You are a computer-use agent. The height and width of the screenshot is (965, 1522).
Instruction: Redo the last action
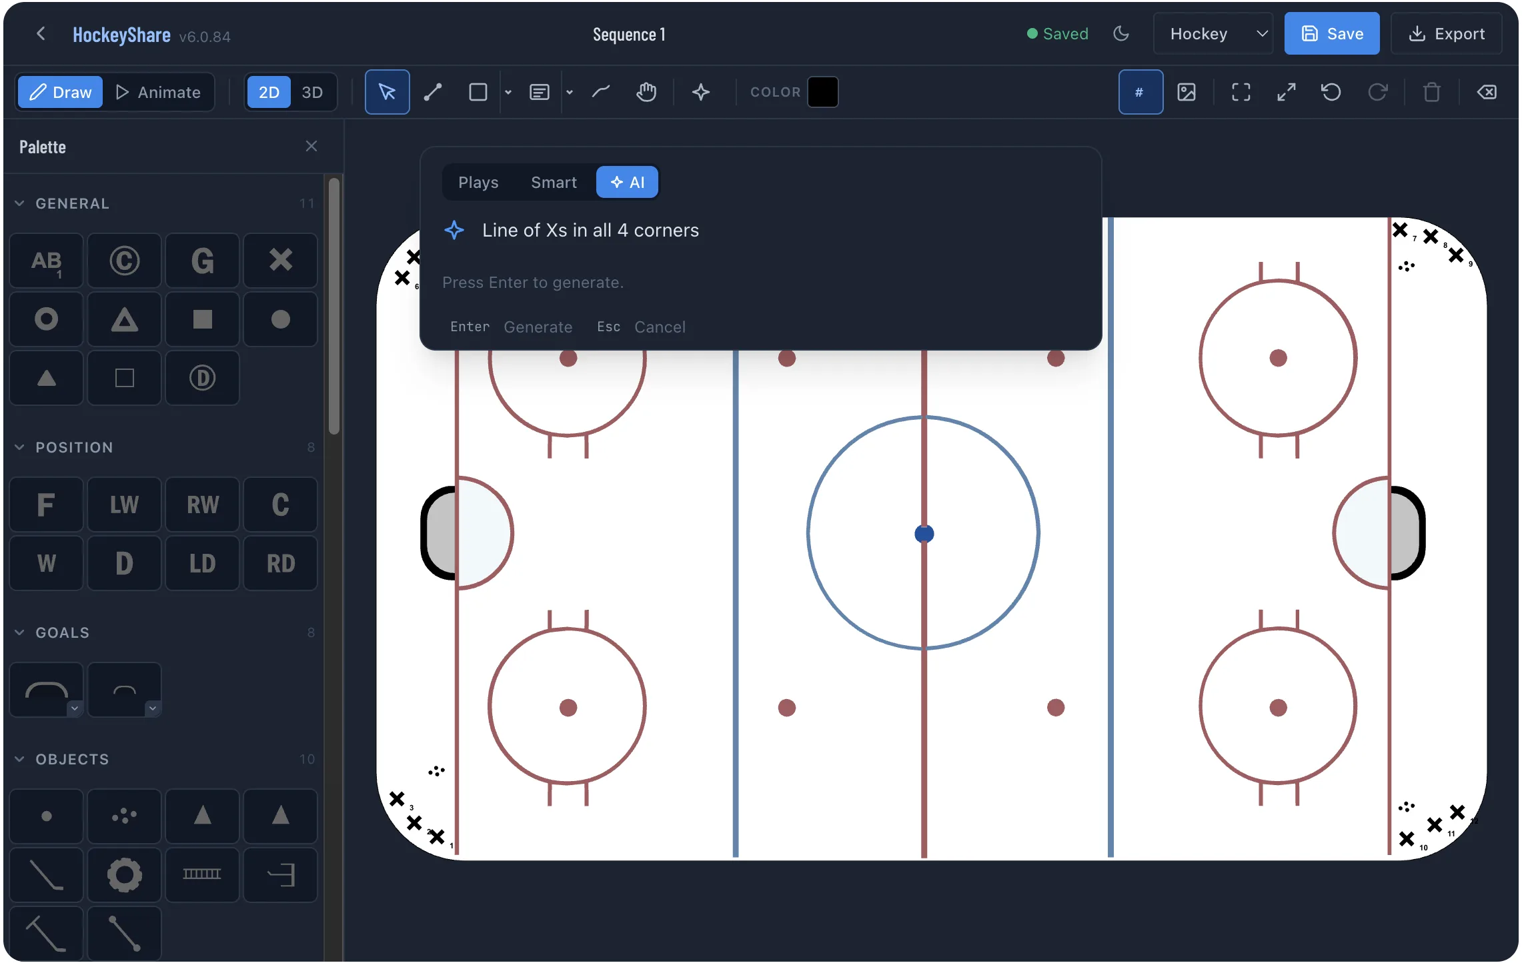pos(1377,92)
